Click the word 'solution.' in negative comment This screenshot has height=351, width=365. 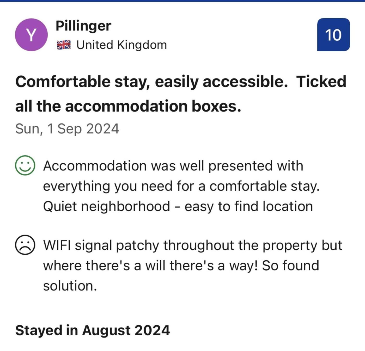(70, 286)
